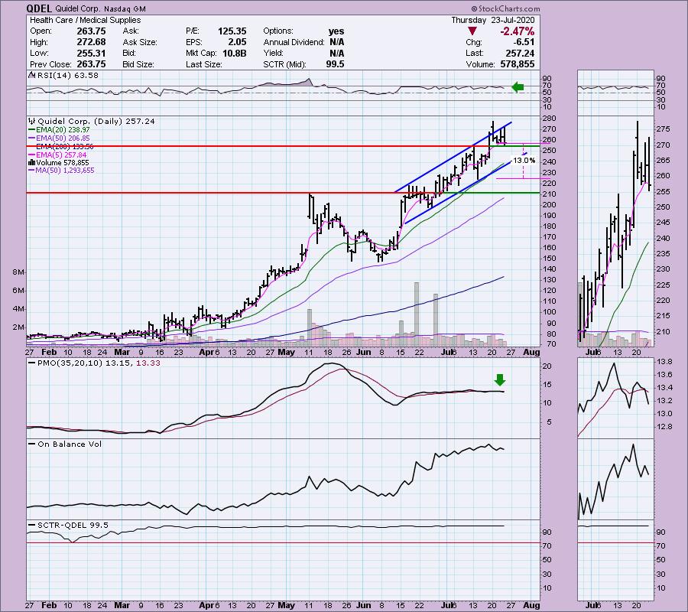Click the Annual Dividend label

[294, 42]
